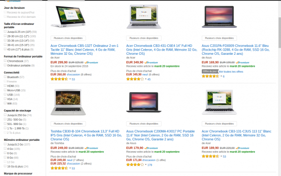This screenshot has width=281, height=176.
Task: Check the 4 Go memory filter
Action: tap(5, 148)
